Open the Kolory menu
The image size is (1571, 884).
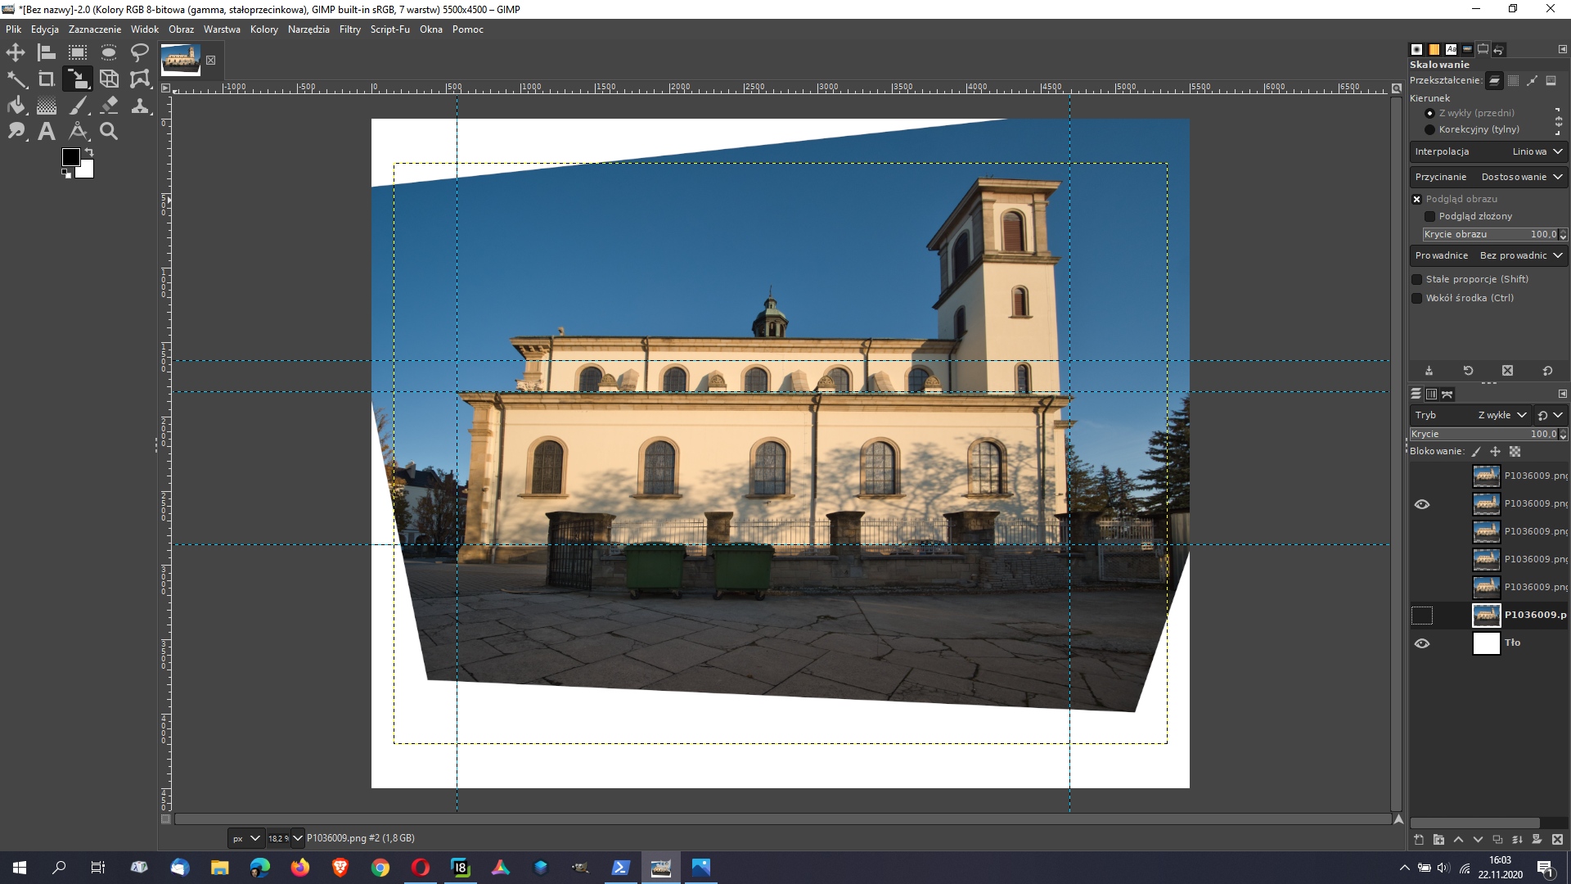[263, 29]
